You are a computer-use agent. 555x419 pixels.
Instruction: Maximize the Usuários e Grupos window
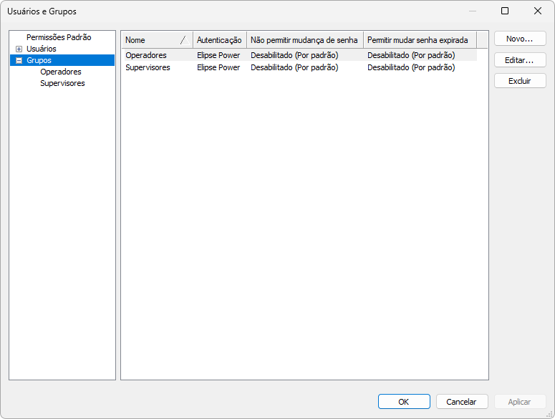(x=505, y=11)
